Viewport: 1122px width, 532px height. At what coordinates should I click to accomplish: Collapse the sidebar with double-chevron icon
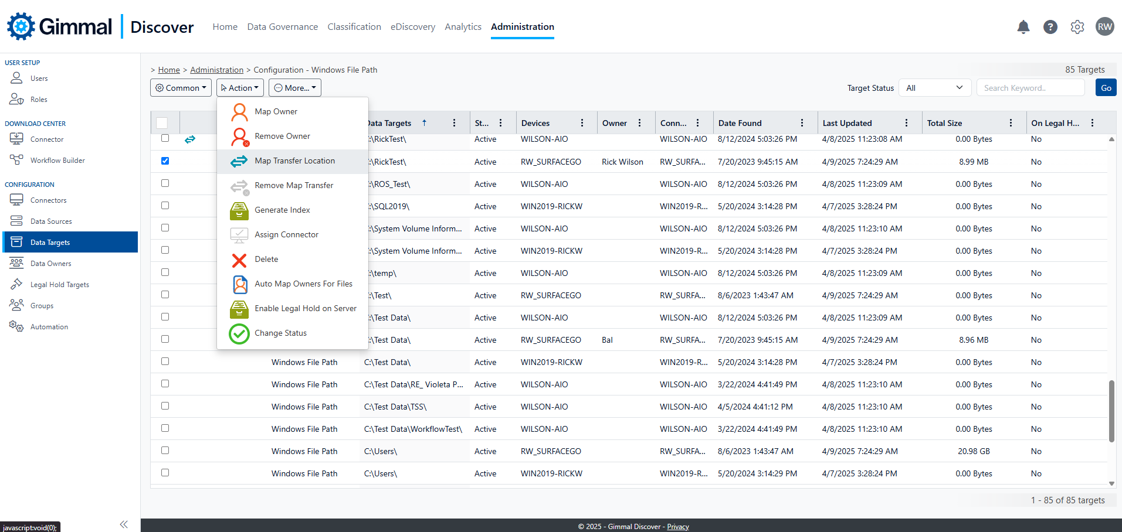coord(124,524)
